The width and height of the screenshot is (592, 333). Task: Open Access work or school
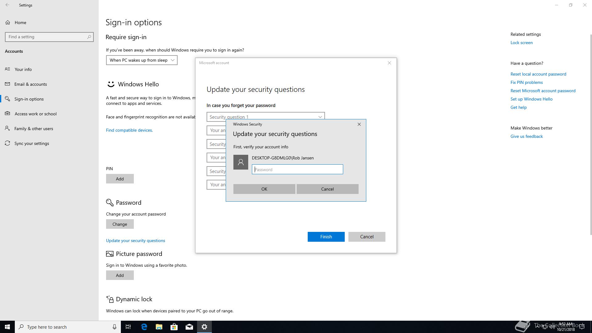point(49,114)
